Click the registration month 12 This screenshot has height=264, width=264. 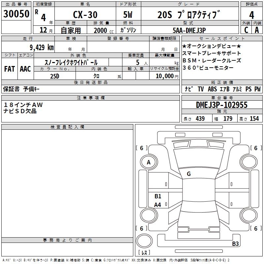(x=43, y=30)
